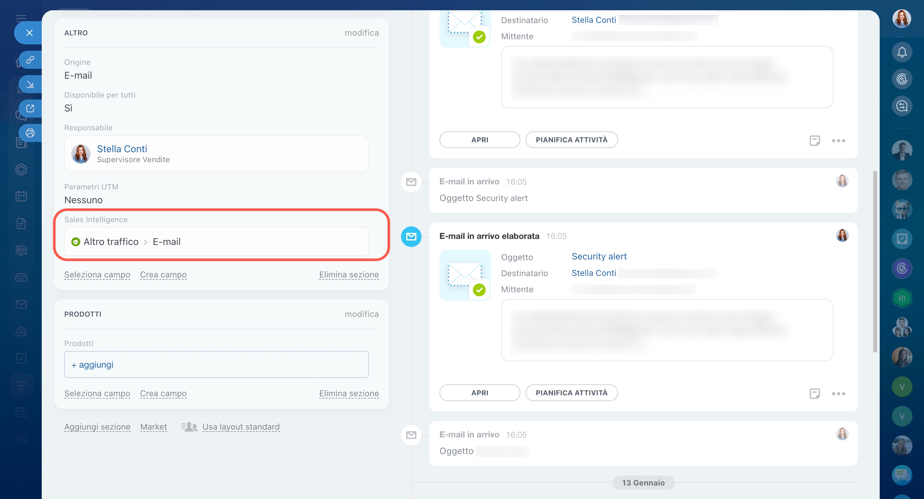Click the print icon on slider edge

30,133
